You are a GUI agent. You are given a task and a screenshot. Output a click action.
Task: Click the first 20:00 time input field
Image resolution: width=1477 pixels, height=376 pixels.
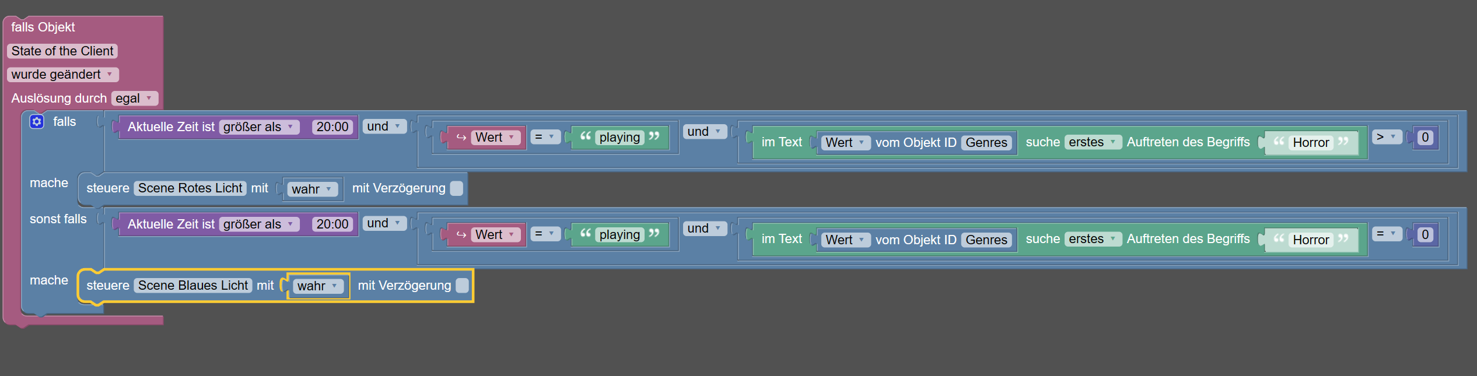332,127
